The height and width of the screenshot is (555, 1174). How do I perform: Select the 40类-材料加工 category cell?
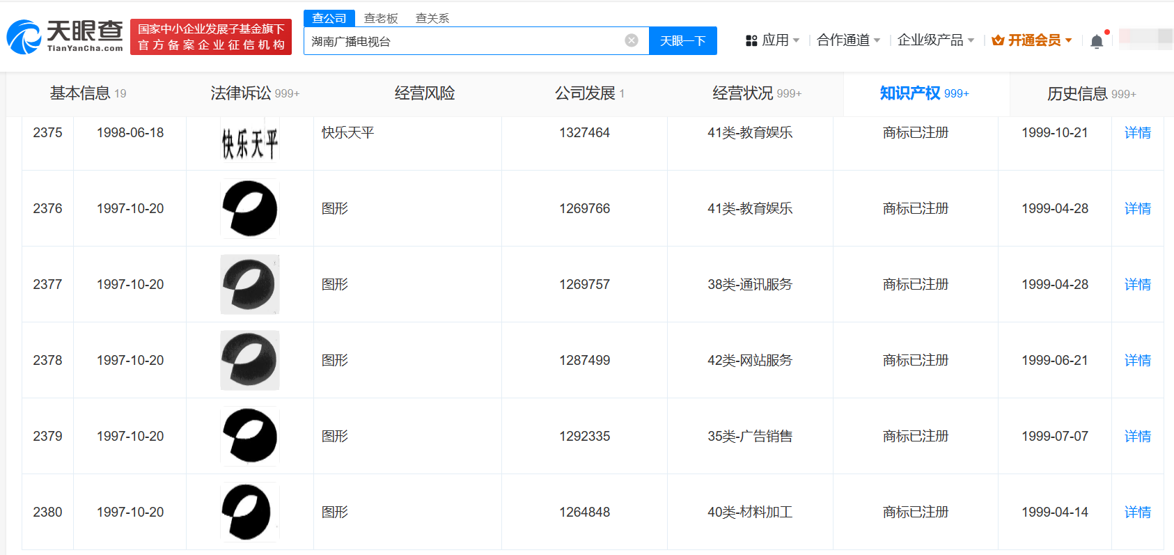[750, 512]
